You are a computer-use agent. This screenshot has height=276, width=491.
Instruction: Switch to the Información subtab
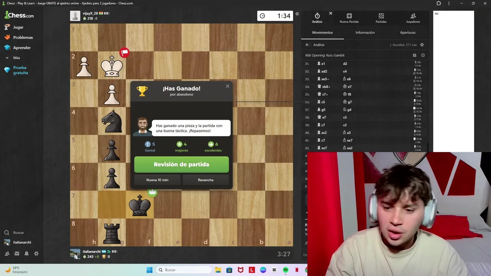(x=365, y=33)
